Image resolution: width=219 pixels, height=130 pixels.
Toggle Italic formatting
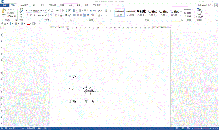[x=31, y=15]
